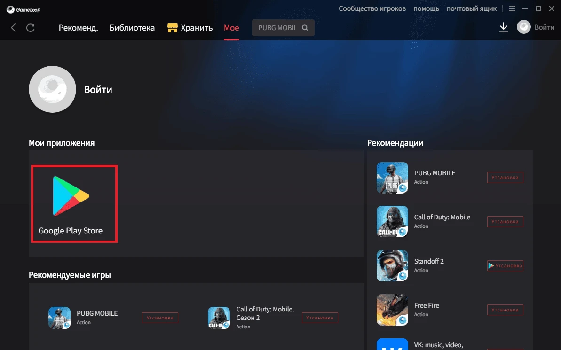Switch to the Библиотека tab
This screenshot has height=350, width=561.
point(132,28)
